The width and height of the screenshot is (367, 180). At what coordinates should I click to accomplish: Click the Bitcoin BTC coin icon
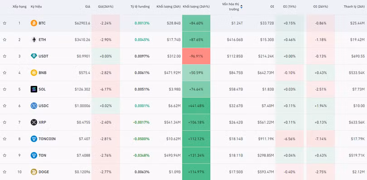34,23
